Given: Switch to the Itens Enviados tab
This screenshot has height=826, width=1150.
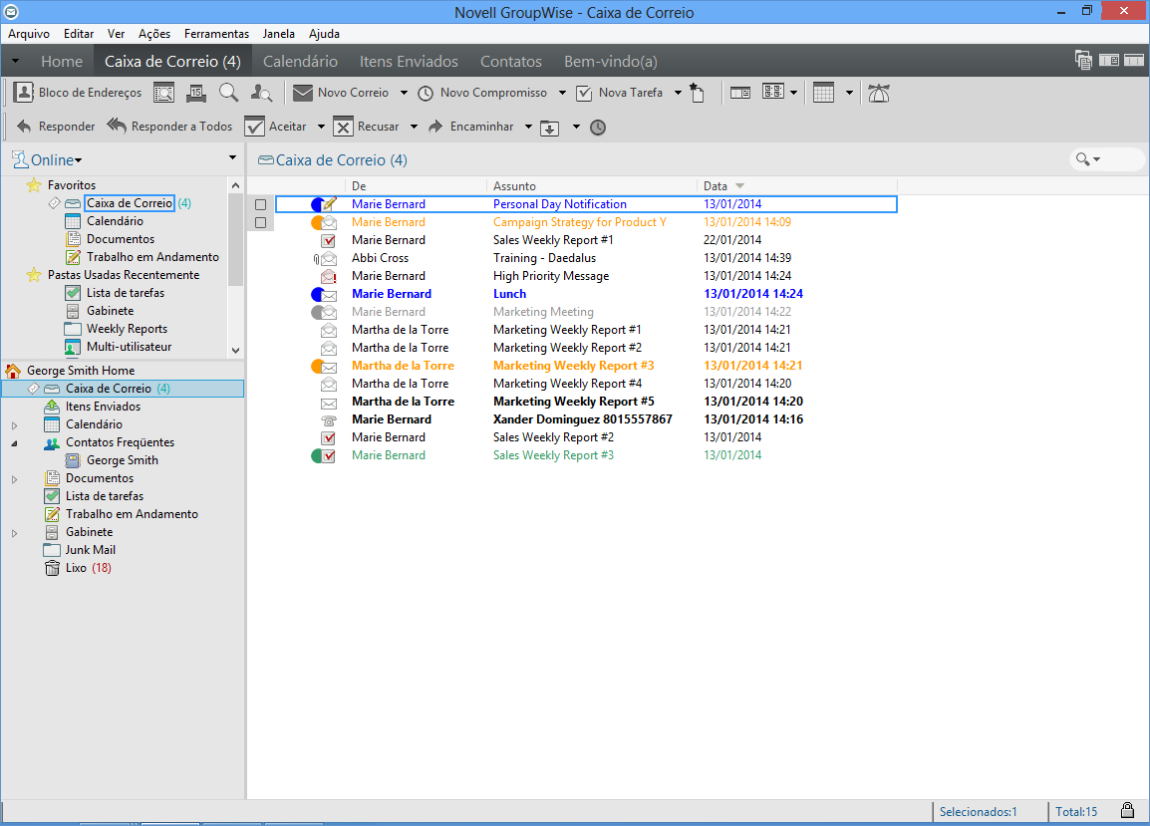Looking at the screenshot, I should [409, 62].
